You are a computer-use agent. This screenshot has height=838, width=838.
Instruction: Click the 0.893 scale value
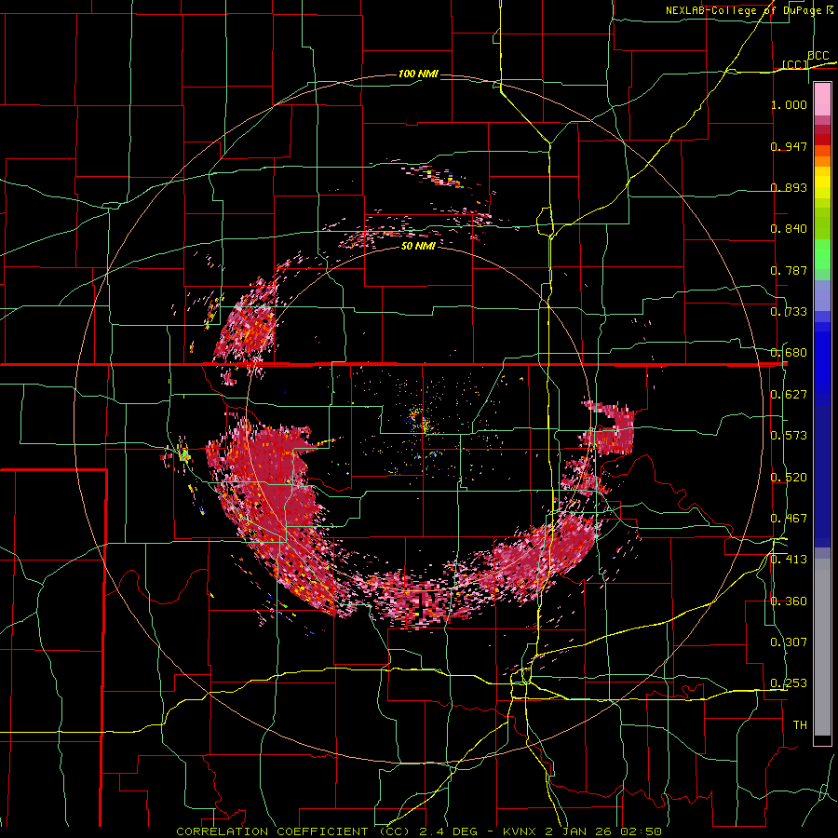(x=789, y=187)
